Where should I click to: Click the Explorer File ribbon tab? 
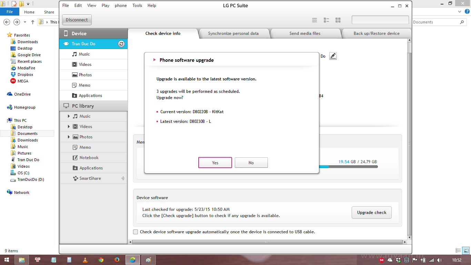point(10,12)
